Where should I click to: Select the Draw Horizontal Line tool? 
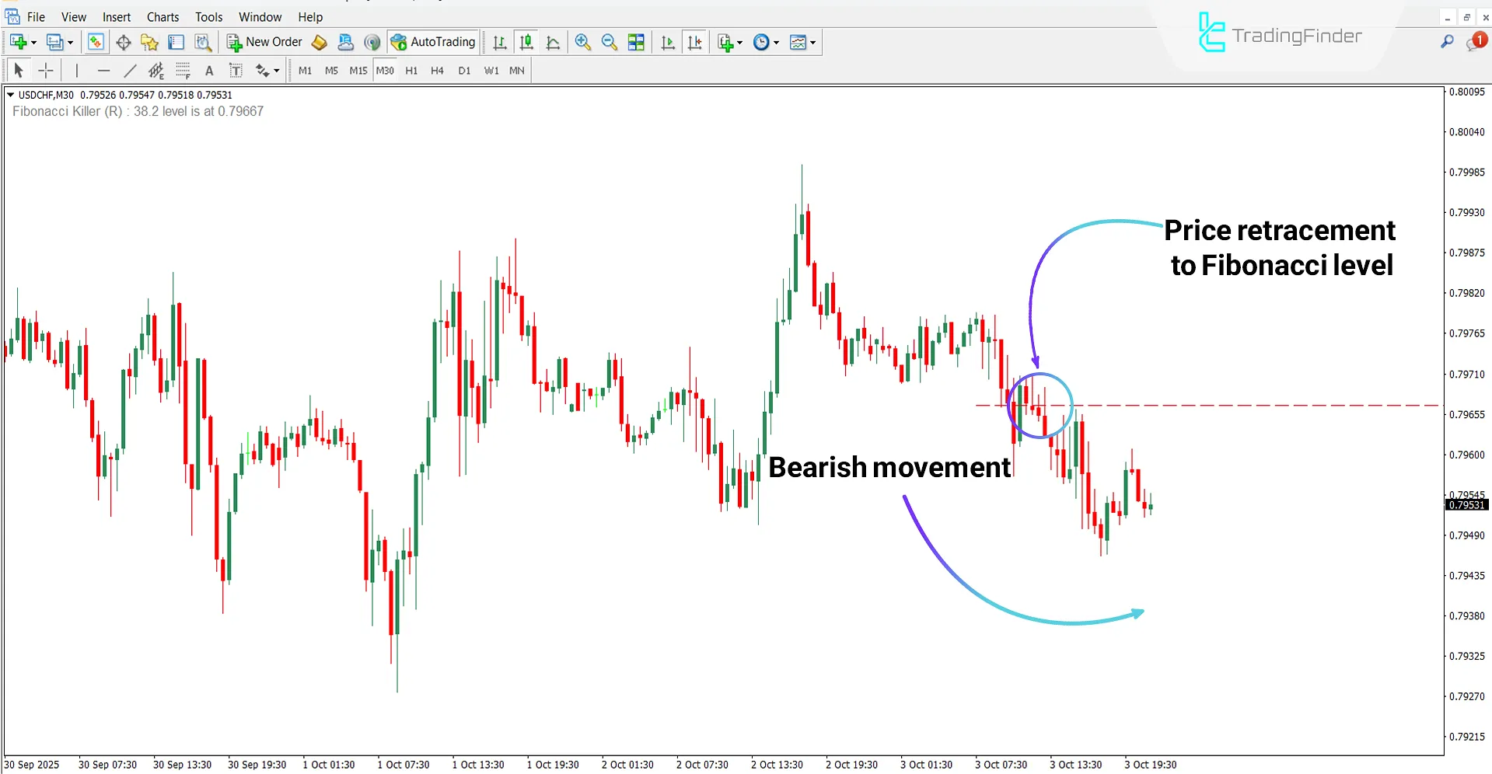coord(103,71)
